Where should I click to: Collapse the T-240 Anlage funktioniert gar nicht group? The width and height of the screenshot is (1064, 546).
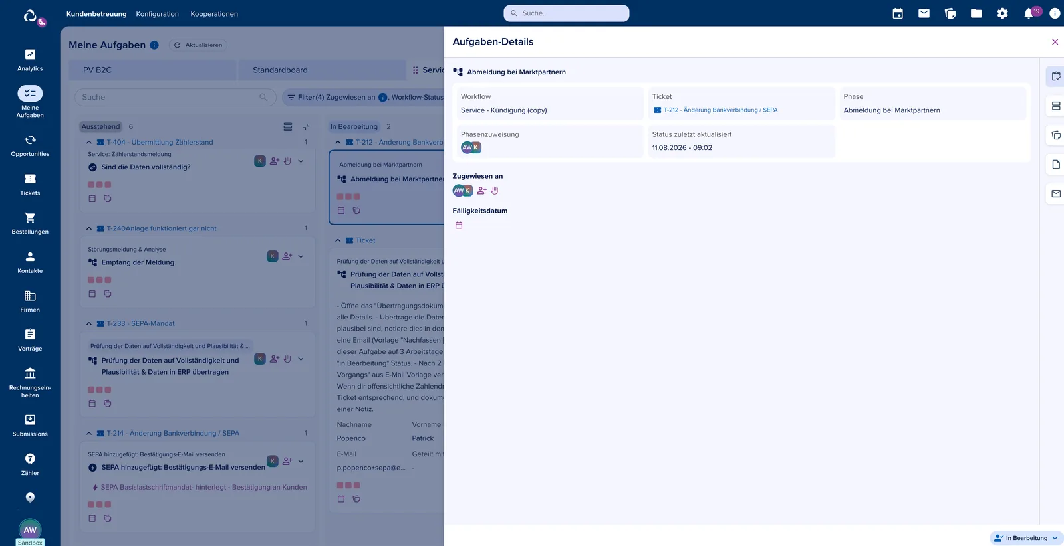coord(89,228)
